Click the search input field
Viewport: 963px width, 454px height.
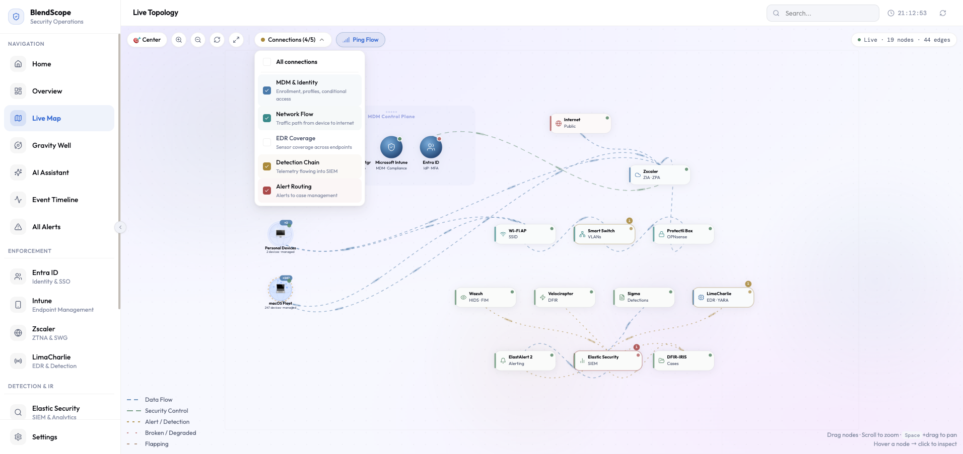pos(823,13)
